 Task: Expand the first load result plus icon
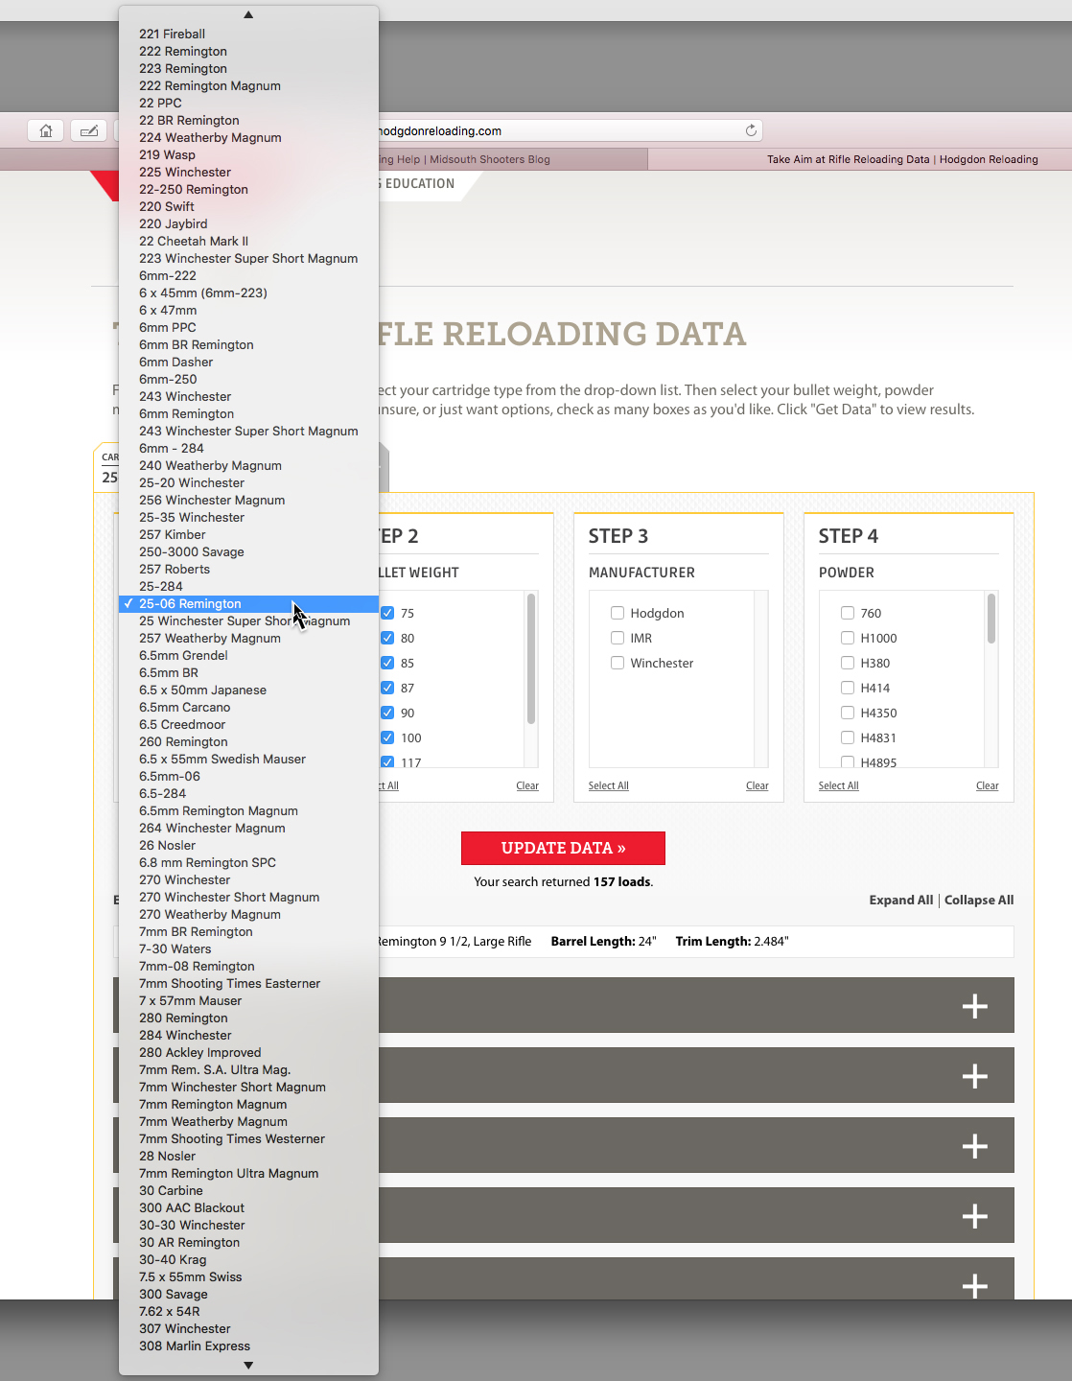click(975, 1006)
